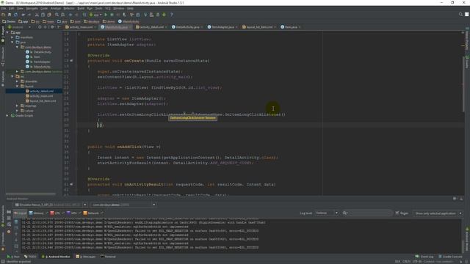This screenshot has width=470, height=264.
Task: Toggle the Regex checkbox in logcat filter
Action: click(397, 213)
